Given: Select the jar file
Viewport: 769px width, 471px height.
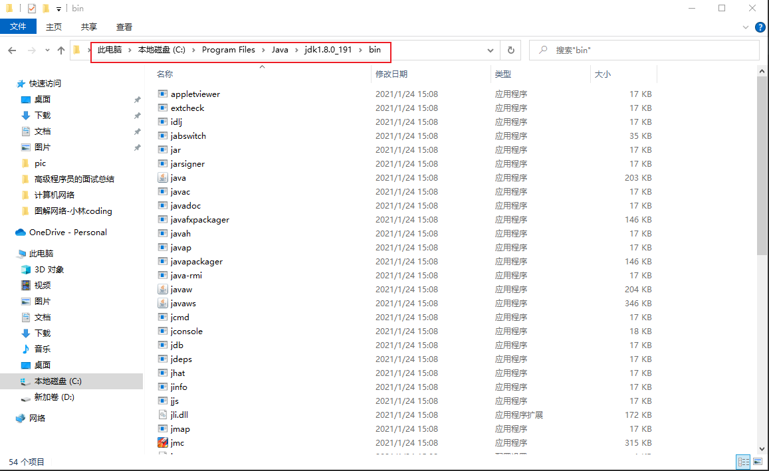Looking at the screenshot, I should [x=175, y=150].
